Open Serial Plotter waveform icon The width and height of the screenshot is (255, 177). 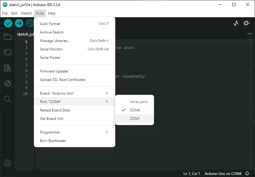coord(236,23)
